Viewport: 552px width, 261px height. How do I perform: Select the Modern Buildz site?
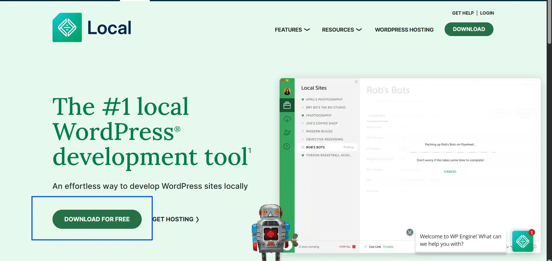pos(319,131)
